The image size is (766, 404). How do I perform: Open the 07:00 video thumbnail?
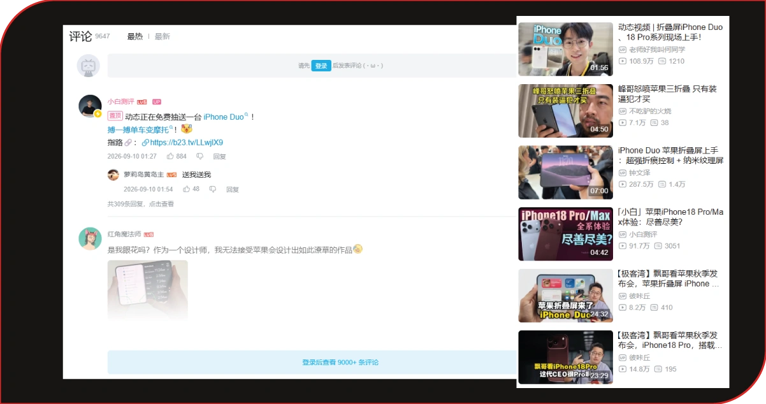click(565, 173)
